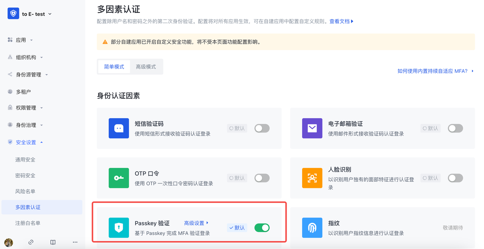Click the user avatar in bottom sidebar

tap(9, 242)
